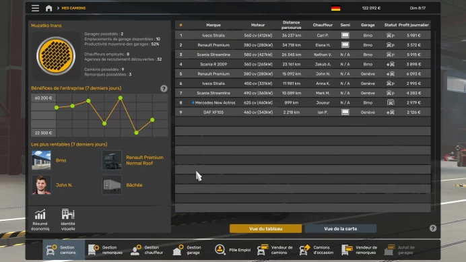Click Iveco Stralis 450 cv engine cell
This screenshot has width=466, height=262.
click(x=258, y=84)
